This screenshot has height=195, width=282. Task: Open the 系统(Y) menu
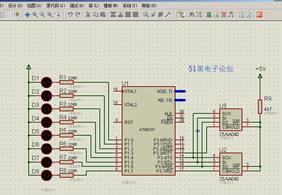(x=130, y=6)
